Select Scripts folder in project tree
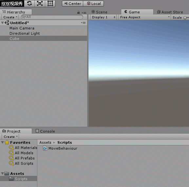The width and height of the screenshot is (189, 187). click(19, 179)
